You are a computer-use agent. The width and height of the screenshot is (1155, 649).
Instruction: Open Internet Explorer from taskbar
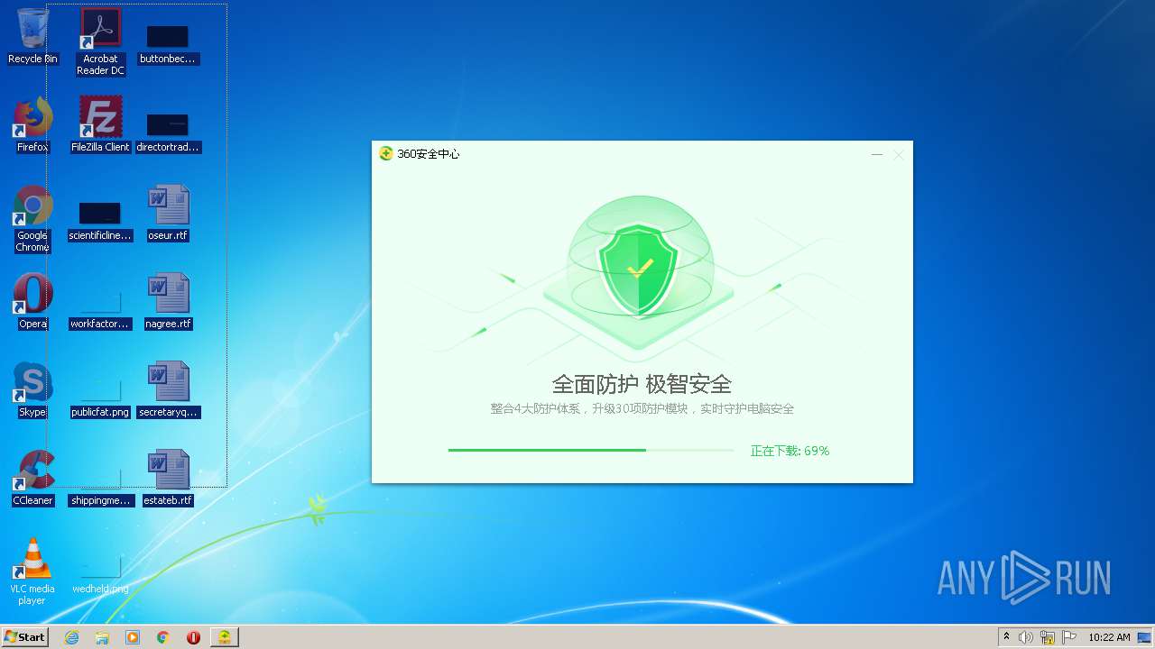pos(71,637)
